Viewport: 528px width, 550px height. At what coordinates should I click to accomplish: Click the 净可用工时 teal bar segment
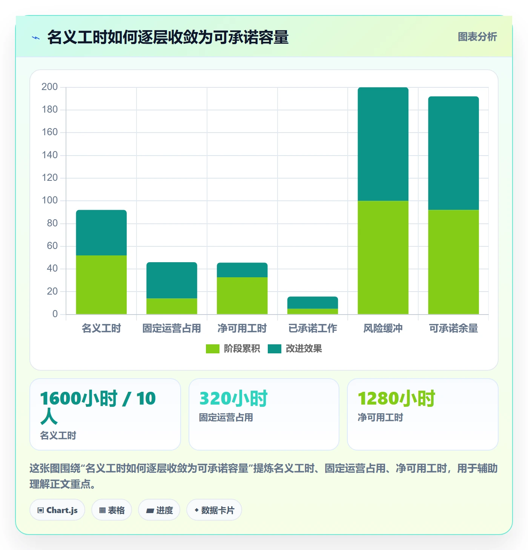pyautogui.click(x=242, y=270)
